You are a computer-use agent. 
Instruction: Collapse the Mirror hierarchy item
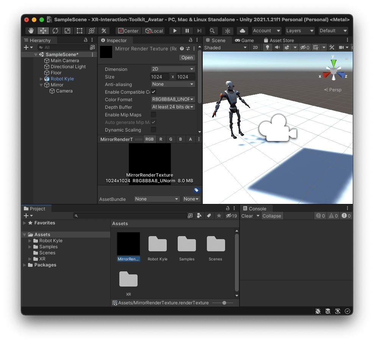[41, 85]
